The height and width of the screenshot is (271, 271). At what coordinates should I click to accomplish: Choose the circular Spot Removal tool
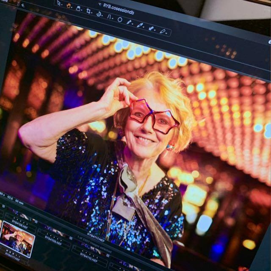pyautogui.click(x=120, y=19)
